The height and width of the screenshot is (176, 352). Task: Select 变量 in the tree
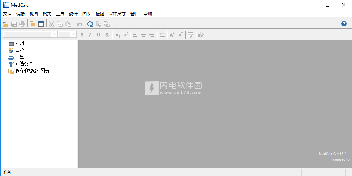(x=20, y=57)
